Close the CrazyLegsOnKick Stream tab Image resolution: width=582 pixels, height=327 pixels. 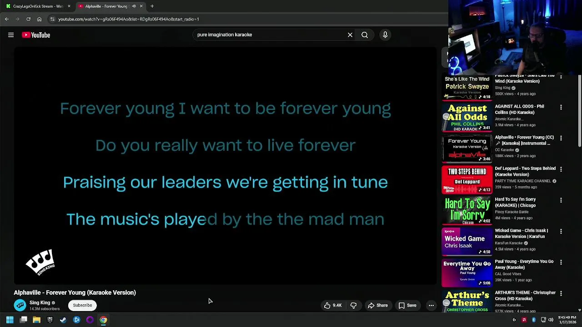point(69,6)
